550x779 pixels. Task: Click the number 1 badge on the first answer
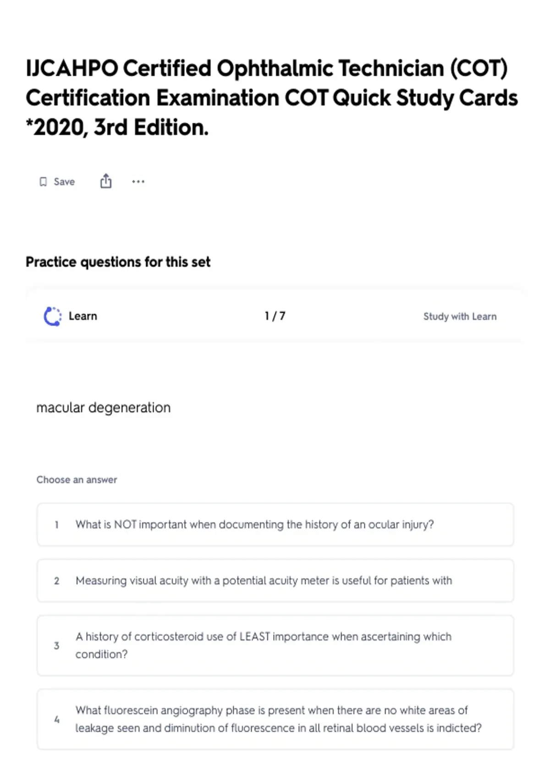(x=57, y=525)
